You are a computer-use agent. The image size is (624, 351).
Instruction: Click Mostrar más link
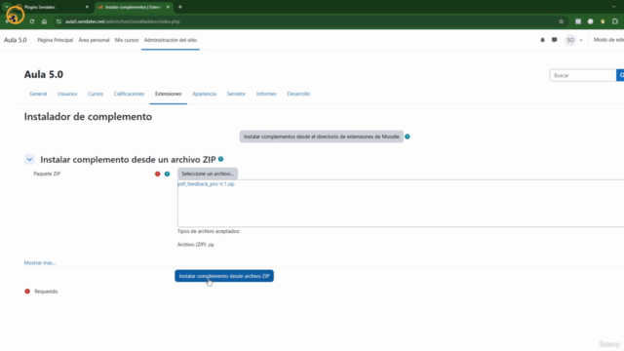[x=40, y=262]
